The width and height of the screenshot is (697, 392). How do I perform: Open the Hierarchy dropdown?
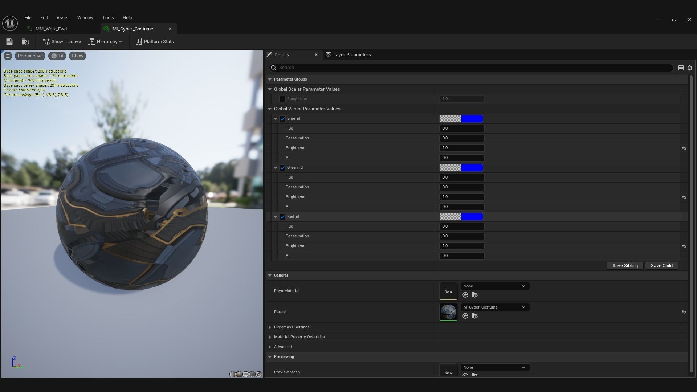pos(106,42)
